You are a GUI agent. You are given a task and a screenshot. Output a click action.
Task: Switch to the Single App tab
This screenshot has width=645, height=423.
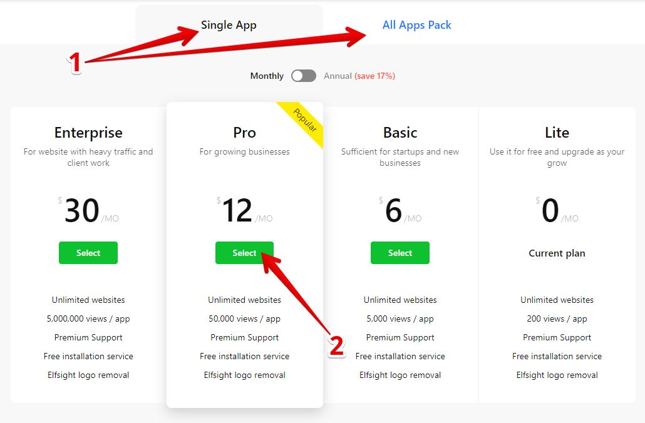(x=228, y=25)
